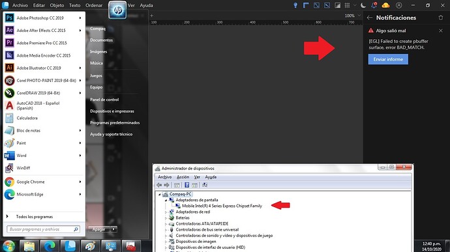The height and width of the screenshot is (252, 450).
Task: Click the Apagar button
Action: tap(99, 229)
